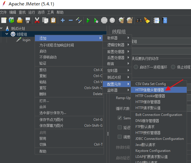Choose HTTP Cookie管理器

159,96
